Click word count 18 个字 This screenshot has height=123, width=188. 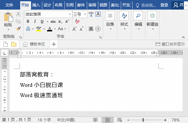44,120
